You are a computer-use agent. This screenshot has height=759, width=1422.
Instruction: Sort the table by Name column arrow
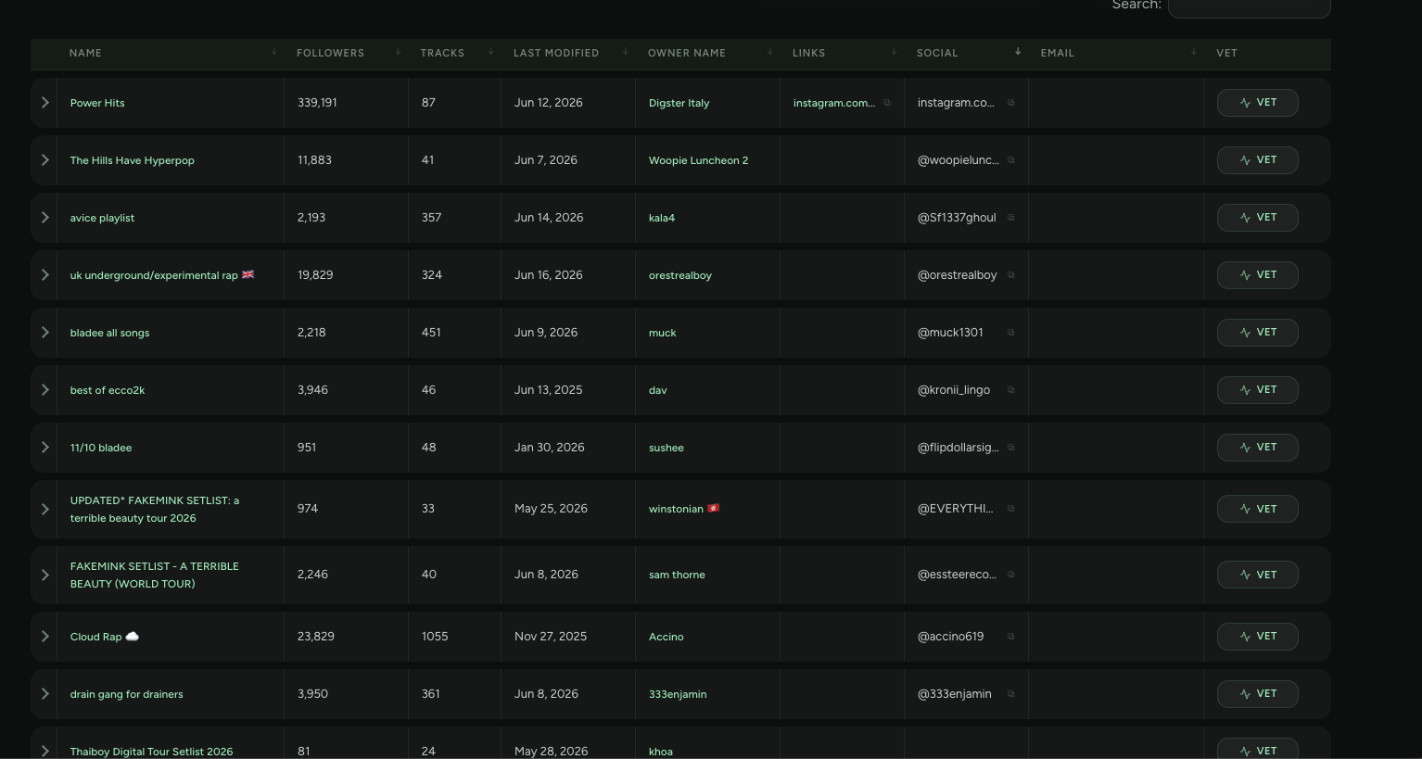274,52
